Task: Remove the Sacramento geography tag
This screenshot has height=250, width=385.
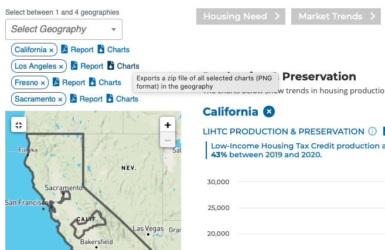Action: 60,100
